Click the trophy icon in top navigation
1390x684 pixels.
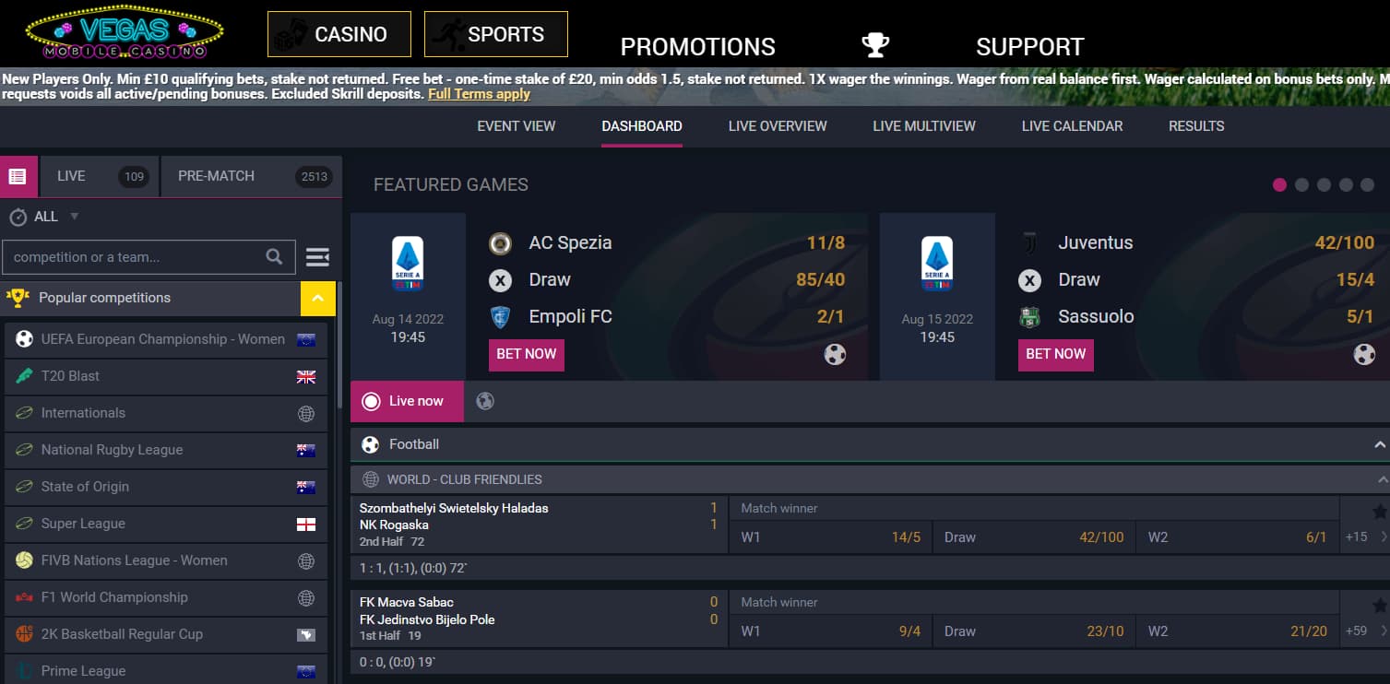[874, 45]
